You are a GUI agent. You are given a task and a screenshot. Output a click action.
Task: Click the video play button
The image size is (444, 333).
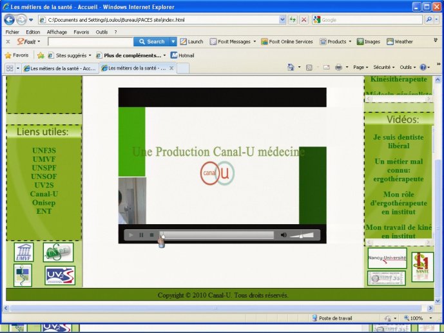pos(131,235)
